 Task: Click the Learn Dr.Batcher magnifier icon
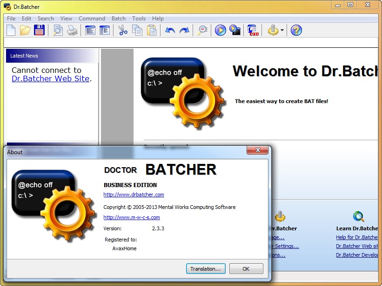coord(359,216)
